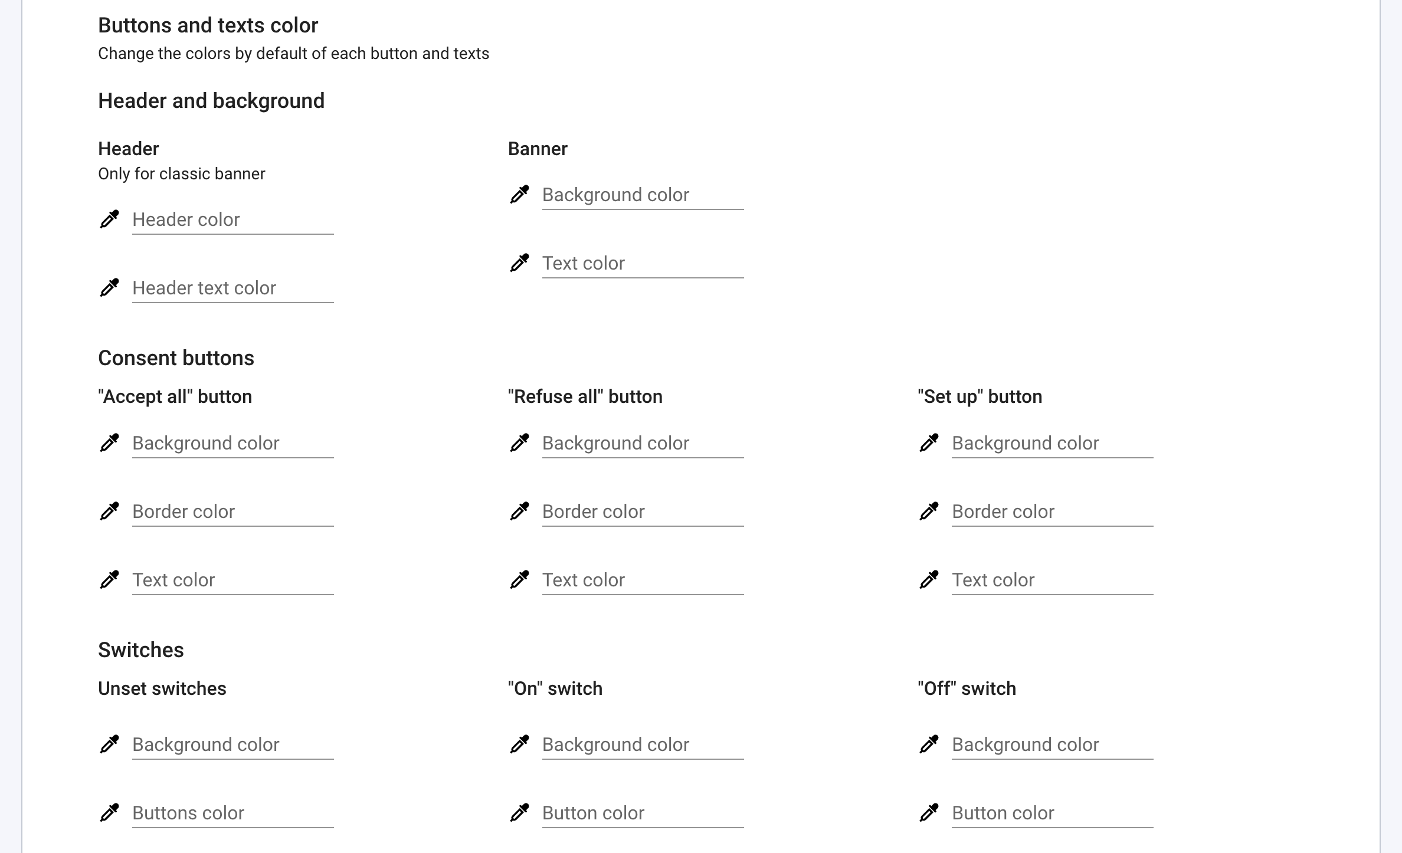
Task: Open the eyedropper for Refuse all border color
Action: [520, 511]
